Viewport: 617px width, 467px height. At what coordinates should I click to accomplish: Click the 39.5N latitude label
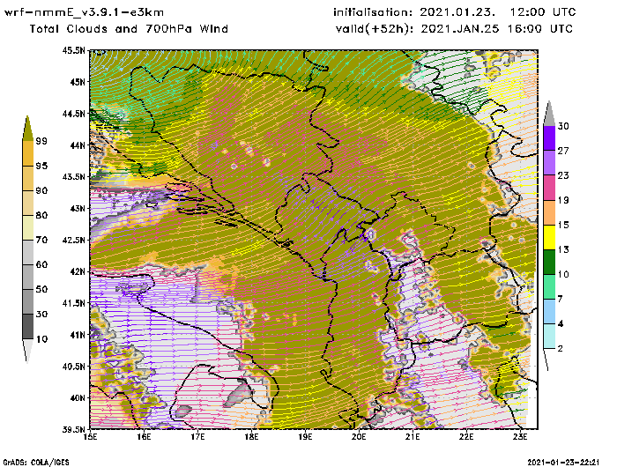pyautogui.click(x=73, y=429)
